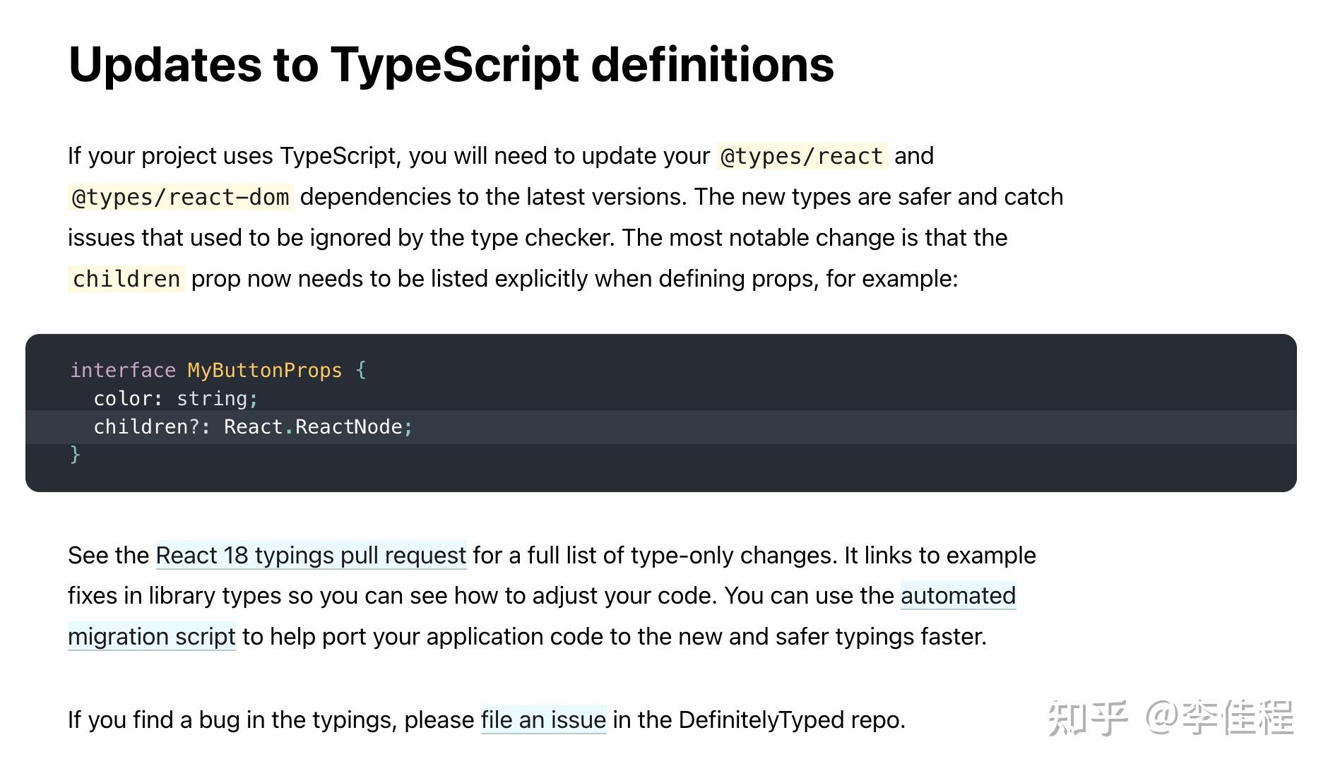Click the 'Updates to TypeScript definitions' heading
The height and width of the screenshot is (771, 1328).
click(x=451, y=64)
